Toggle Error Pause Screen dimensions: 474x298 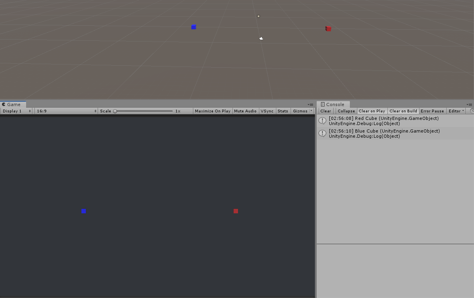pyautogui.click(x=432, y=111)
